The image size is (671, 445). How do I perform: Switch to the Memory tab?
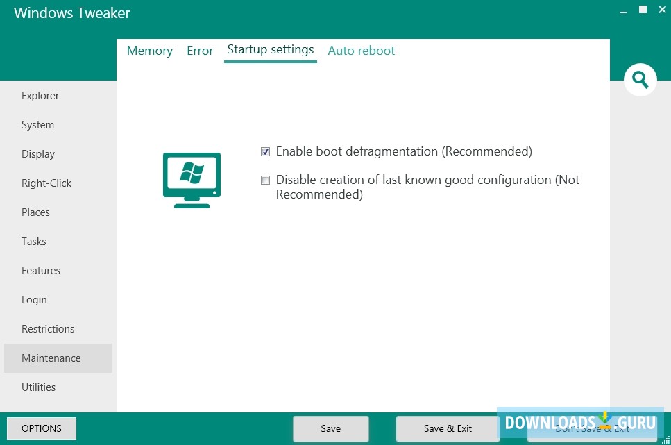[150, 51]
